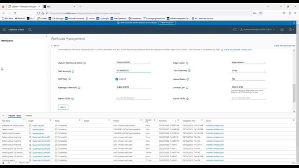
Task: Open the Administrator@VSPHERE.LOCAL user menu
Action: (x=257, y=29)
